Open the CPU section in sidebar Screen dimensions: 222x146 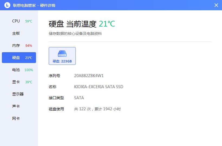coord(19,21)
